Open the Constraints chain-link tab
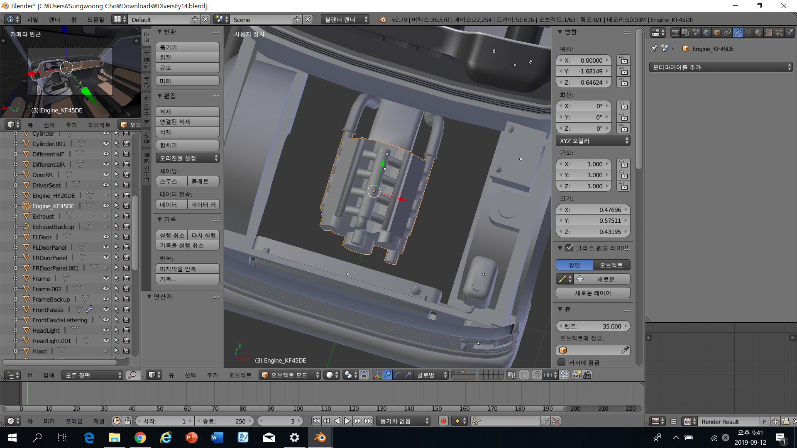The width and height of the screenshot is (797, 448). click(x=727, y=32)
